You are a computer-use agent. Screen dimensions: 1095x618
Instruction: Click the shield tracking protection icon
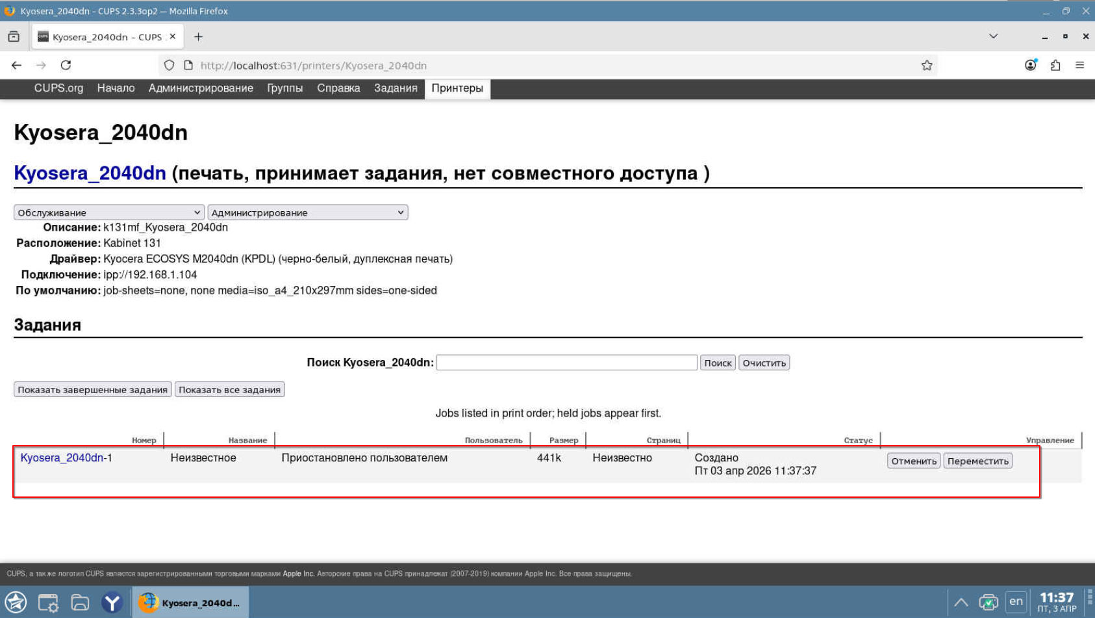169,65
